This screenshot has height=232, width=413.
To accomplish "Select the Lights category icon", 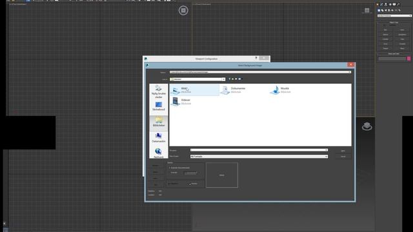I will point(386,10).
